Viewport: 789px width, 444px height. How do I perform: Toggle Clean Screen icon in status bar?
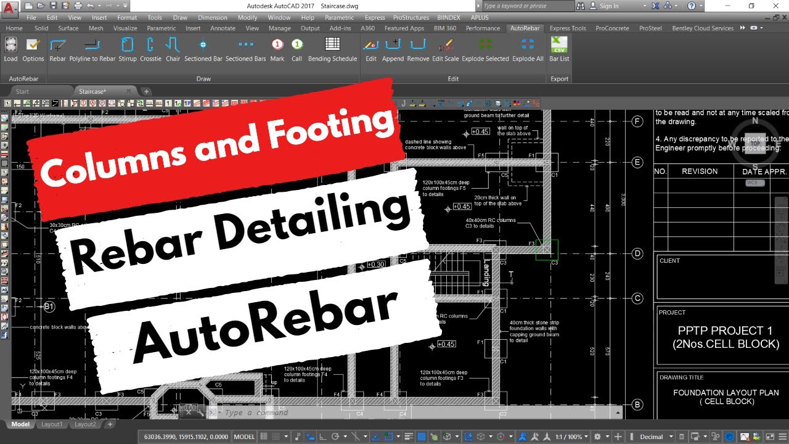click(x=771, y=437)
